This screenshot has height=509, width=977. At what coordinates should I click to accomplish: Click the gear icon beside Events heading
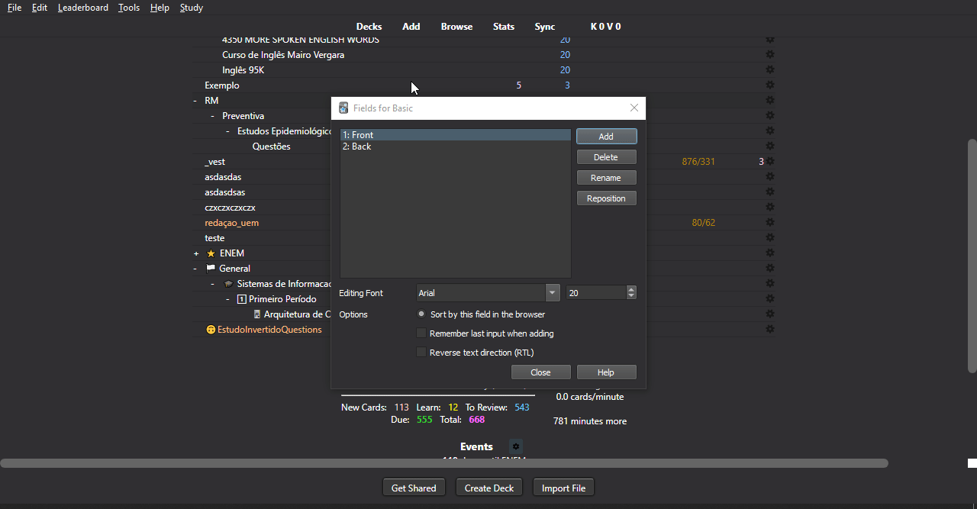point(516,446)
